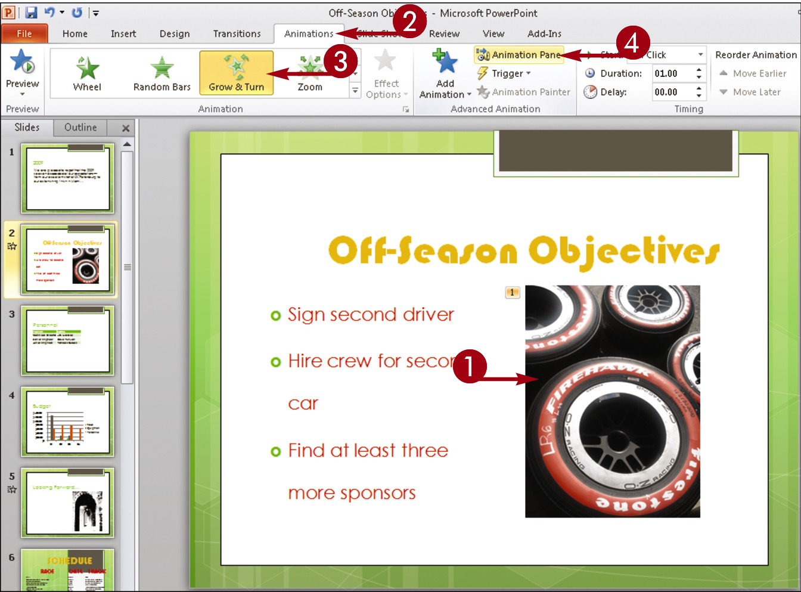Click slide 2 animation star indicator
The height and width of the screenshot is (592, 801).
[12, 246]
